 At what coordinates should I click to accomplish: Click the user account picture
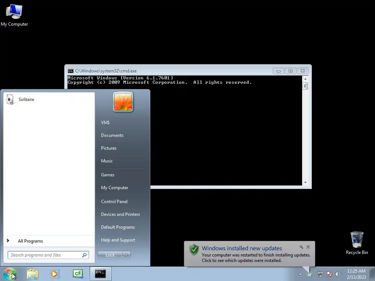[x=123, y=102]
